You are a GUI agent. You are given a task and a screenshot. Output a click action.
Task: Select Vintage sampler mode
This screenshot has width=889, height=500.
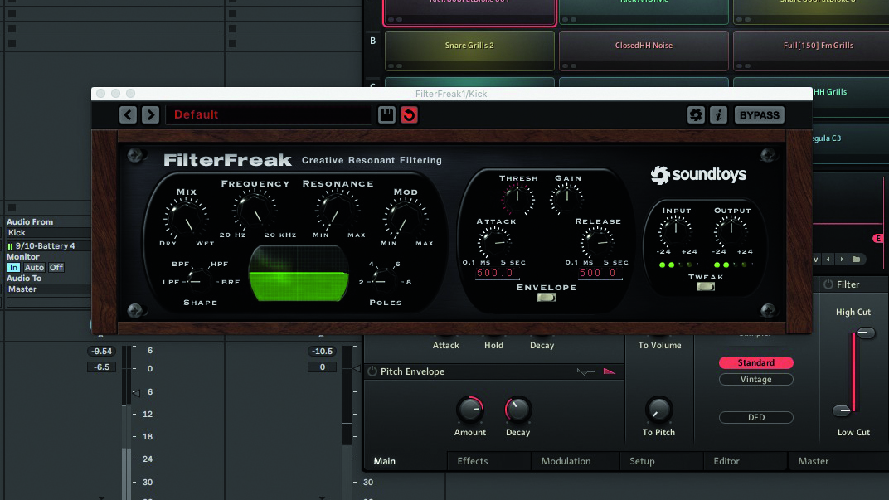[755, 379]
